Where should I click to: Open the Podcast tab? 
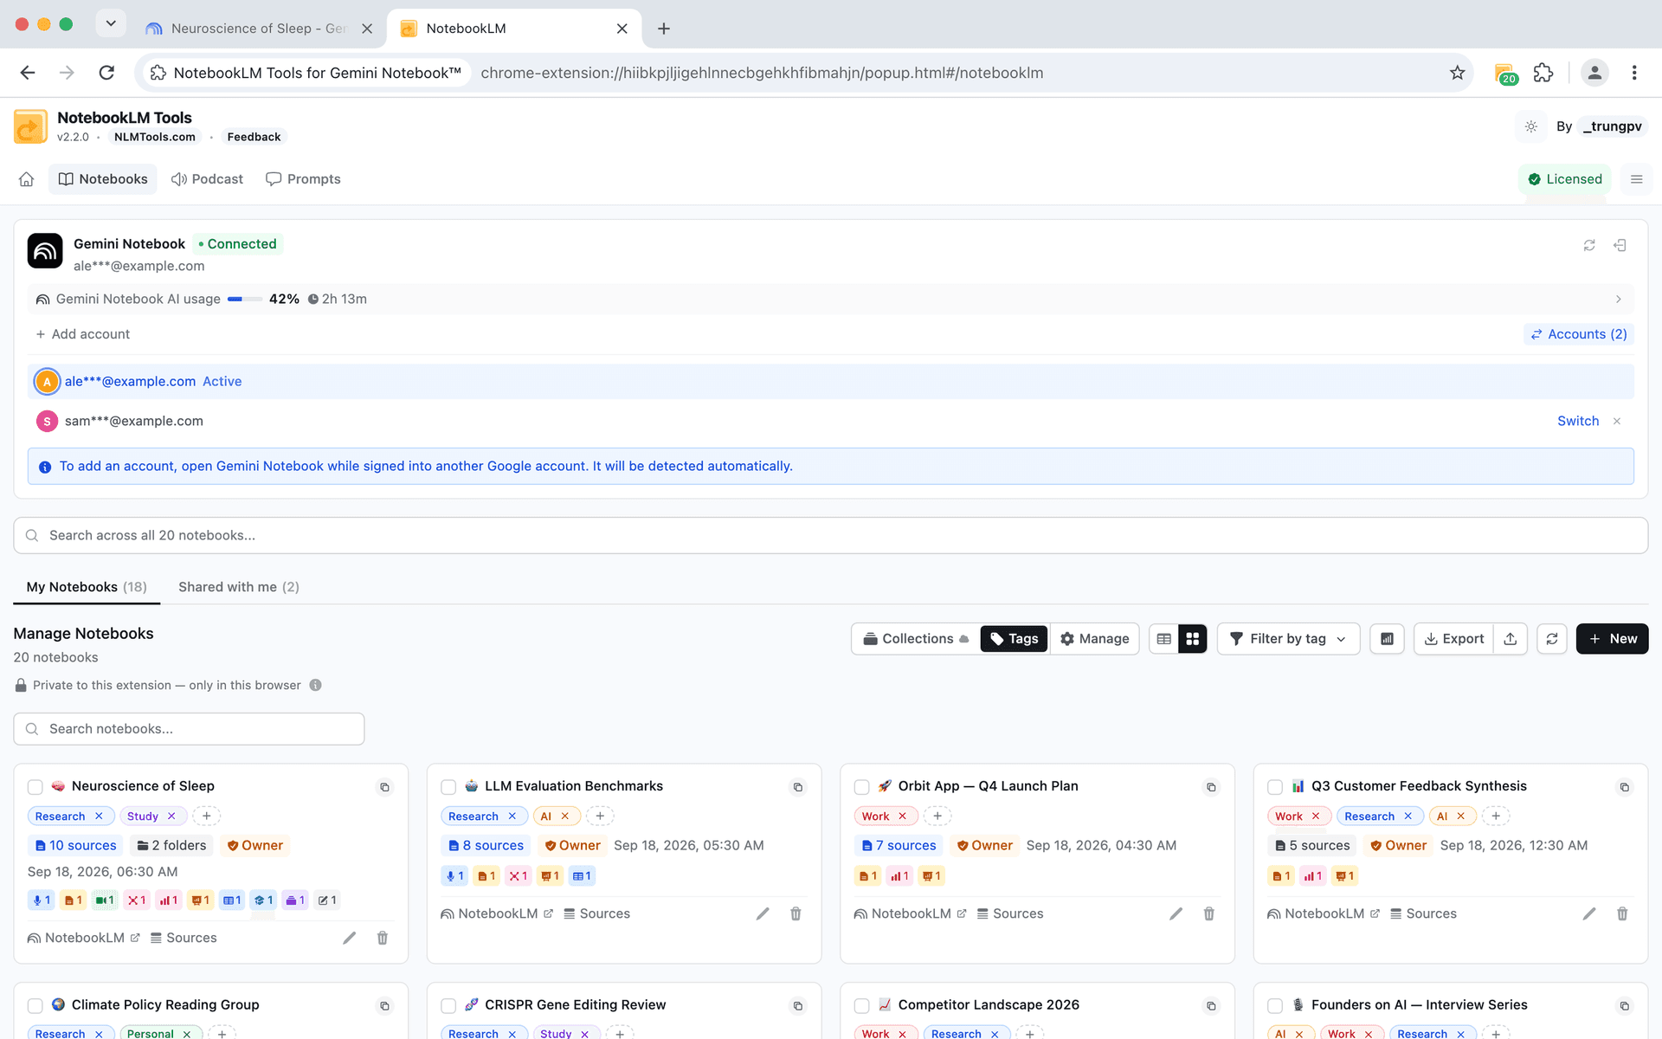[207, 179]
